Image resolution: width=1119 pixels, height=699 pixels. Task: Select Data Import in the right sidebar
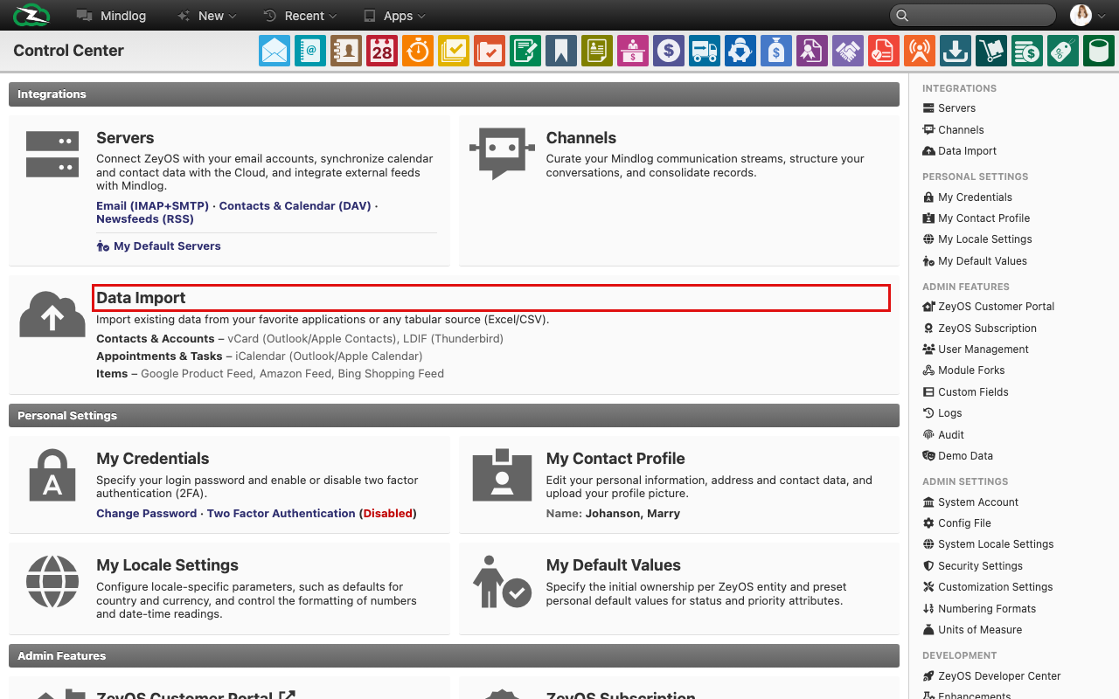[x=959, y=151]
